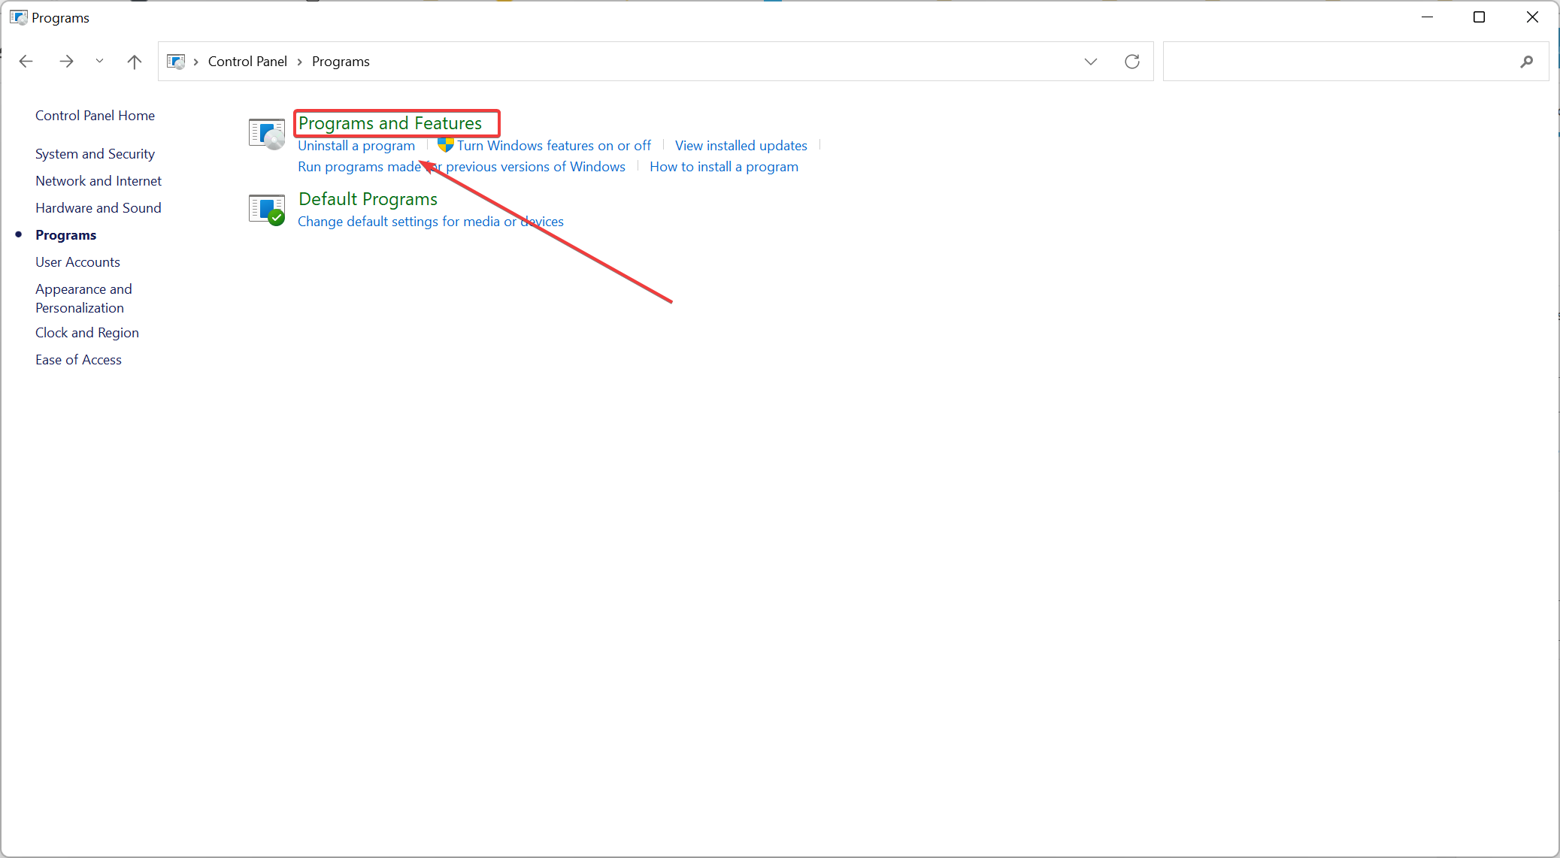1560x858 pixels.
Task: Click the Programs and Features icon
Action: [267, 134]
